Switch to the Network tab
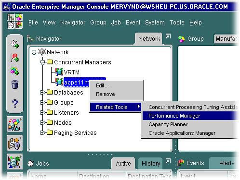The width and height of the screenshot is (240, 180). click(149, 39)
